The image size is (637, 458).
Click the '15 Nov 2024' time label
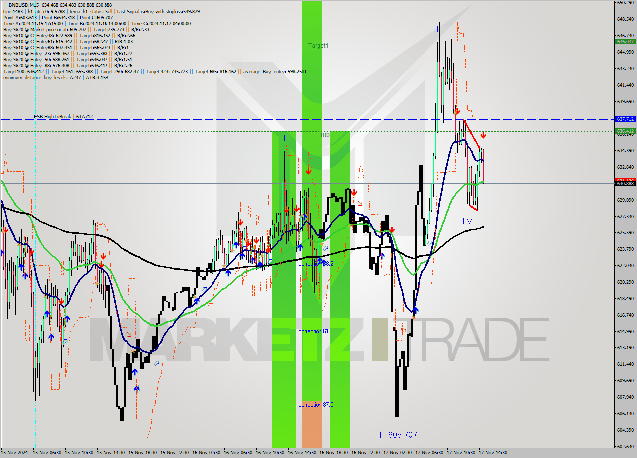tap(15, 453)
